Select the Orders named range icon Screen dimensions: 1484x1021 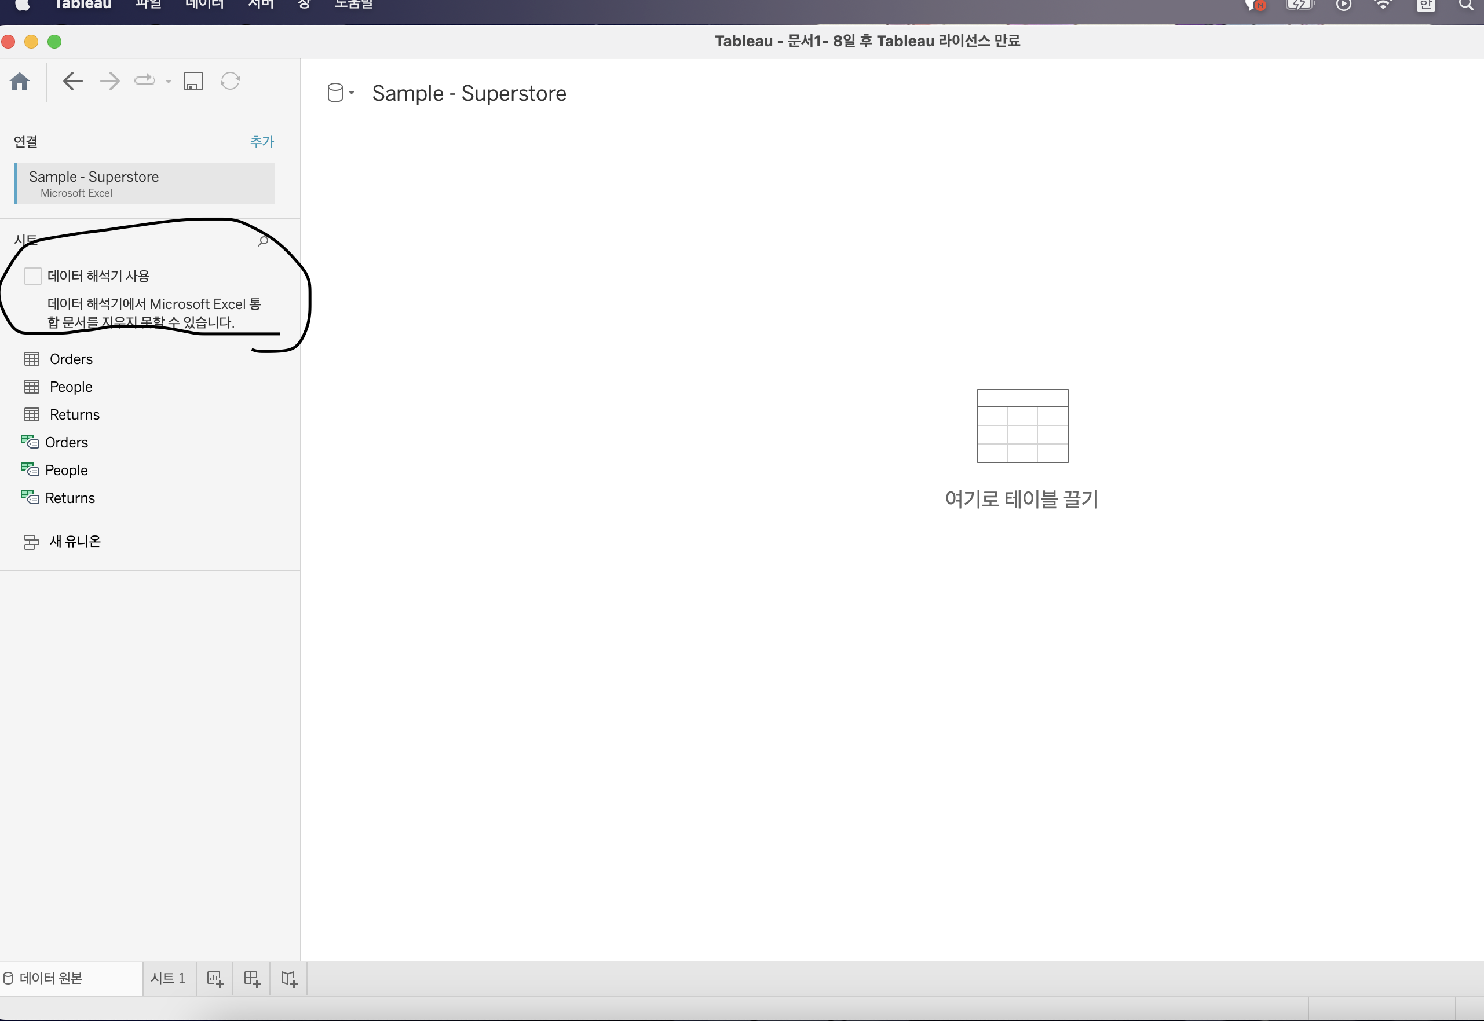coord(30,442)
